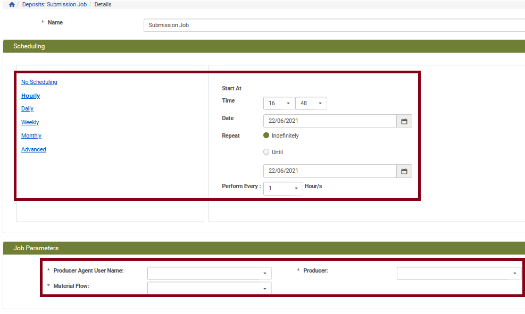Open calendar picker for Start At date

(x=404, y=121)
